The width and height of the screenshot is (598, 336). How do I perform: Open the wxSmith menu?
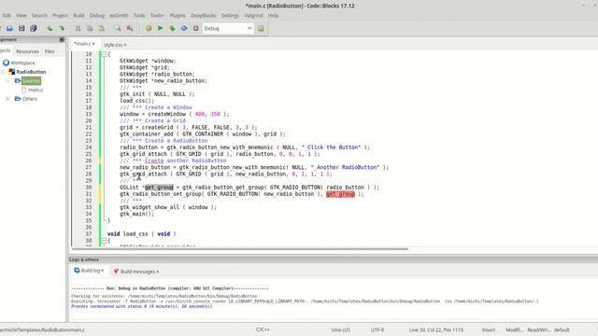pos(119,16)
